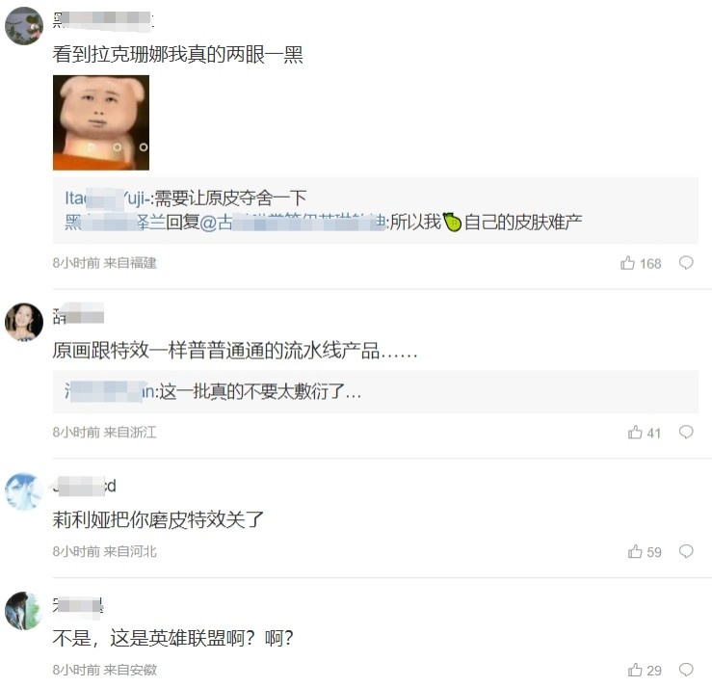The width and height of the screenshot is (712, 687).
Task: Open the pig-face meme image
Action: click(x=101, y=122)
